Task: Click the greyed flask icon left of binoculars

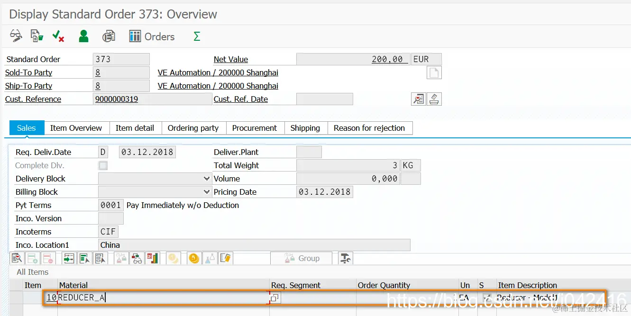Action: (121, 258)
